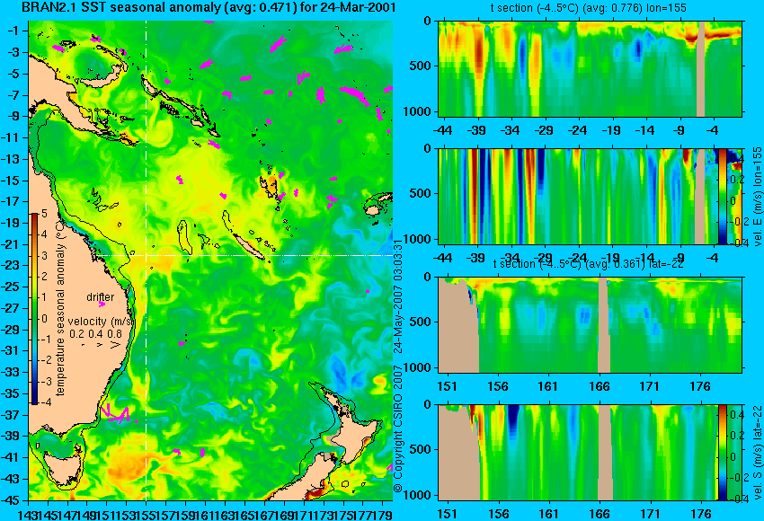This screenshot has height=521, width=764.
Task: Click the 161 longitude tick under the lat=-22 temperature section
Action: pos(547,386)
